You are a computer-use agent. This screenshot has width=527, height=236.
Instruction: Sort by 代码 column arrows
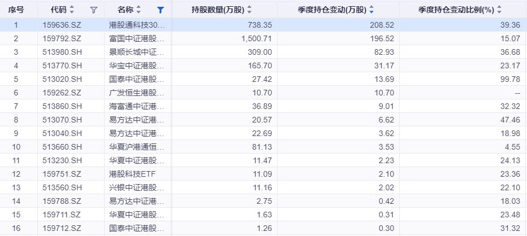click(x=72, y=10)
